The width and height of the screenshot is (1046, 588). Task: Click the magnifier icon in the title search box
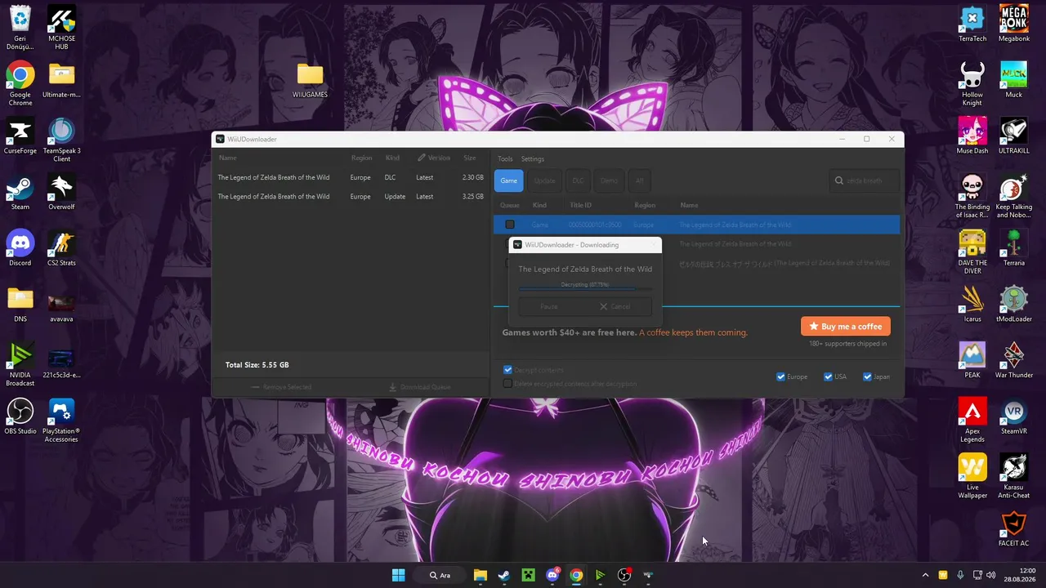pos(838,180)
